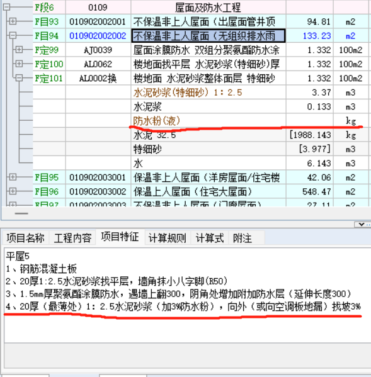Click the F定101 row label
371x377 pixels.
tap(49, 79)
